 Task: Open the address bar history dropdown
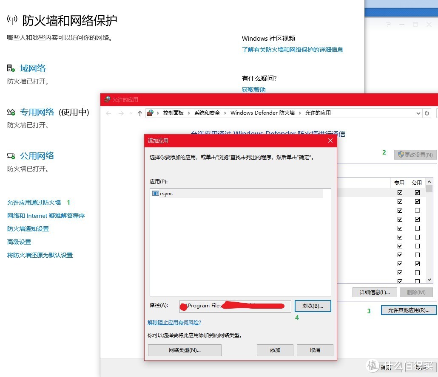[418, 113]
